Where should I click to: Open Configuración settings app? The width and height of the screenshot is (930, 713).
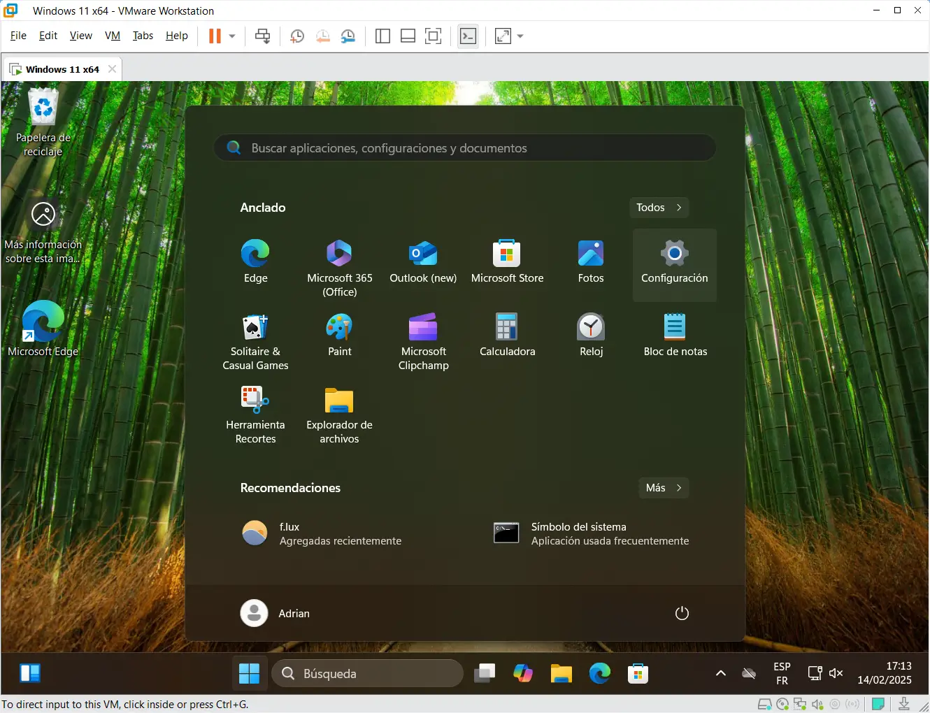pyautogui.click(x=675, y=265)
